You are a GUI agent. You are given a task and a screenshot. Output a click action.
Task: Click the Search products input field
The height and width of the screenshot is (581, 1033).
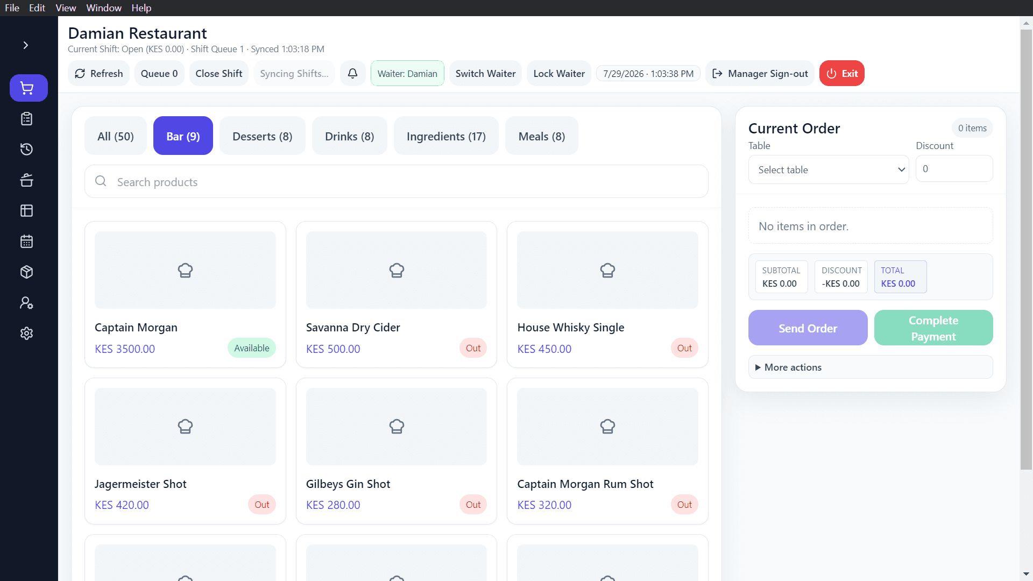pyautogui.click(x=397, y=182)
